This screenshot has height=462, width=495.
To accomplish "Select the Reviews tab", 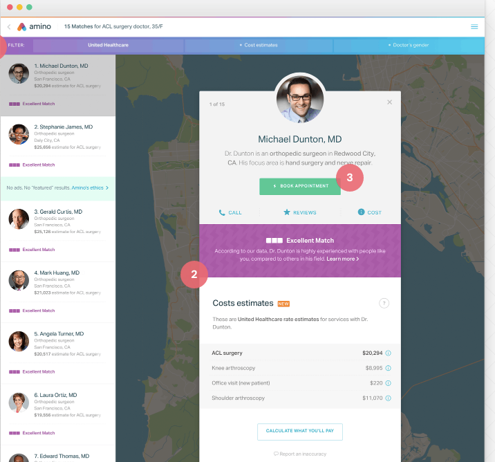I will 300,212.
